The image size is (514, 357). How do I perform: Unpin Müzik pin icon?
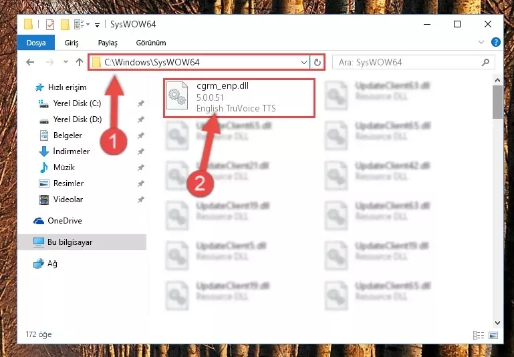click(140, 167)
